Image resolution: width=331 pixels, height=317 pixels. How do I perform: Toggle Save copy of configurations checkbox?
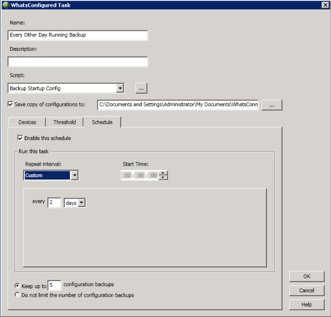10,104
